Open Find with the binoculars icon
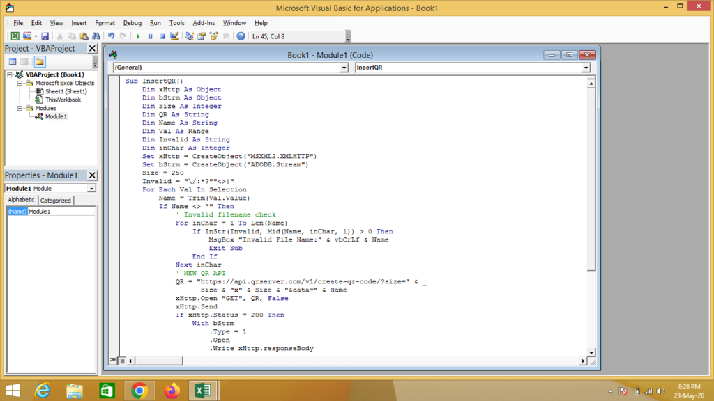714x401 pixels. coord(96,36)
